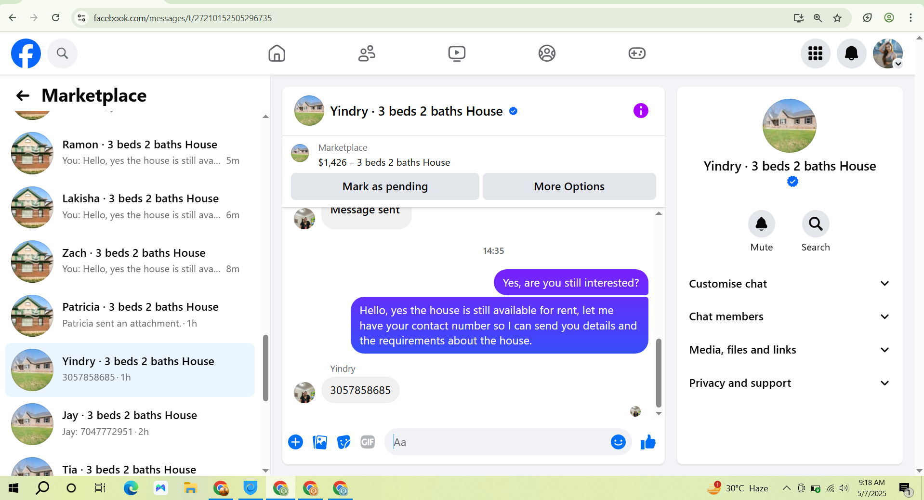Viewport: 924px width, 500px height.
Task: Attach a photo using image icon
Action: [319, 442]
